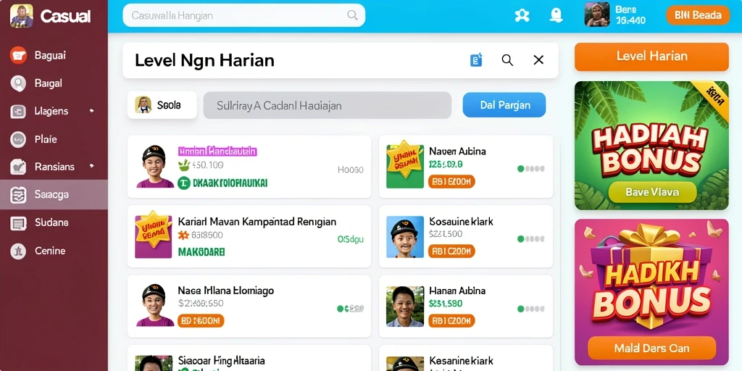
Task: Click the Casuwalla Hangian search field
Action: tap(243, 15)
